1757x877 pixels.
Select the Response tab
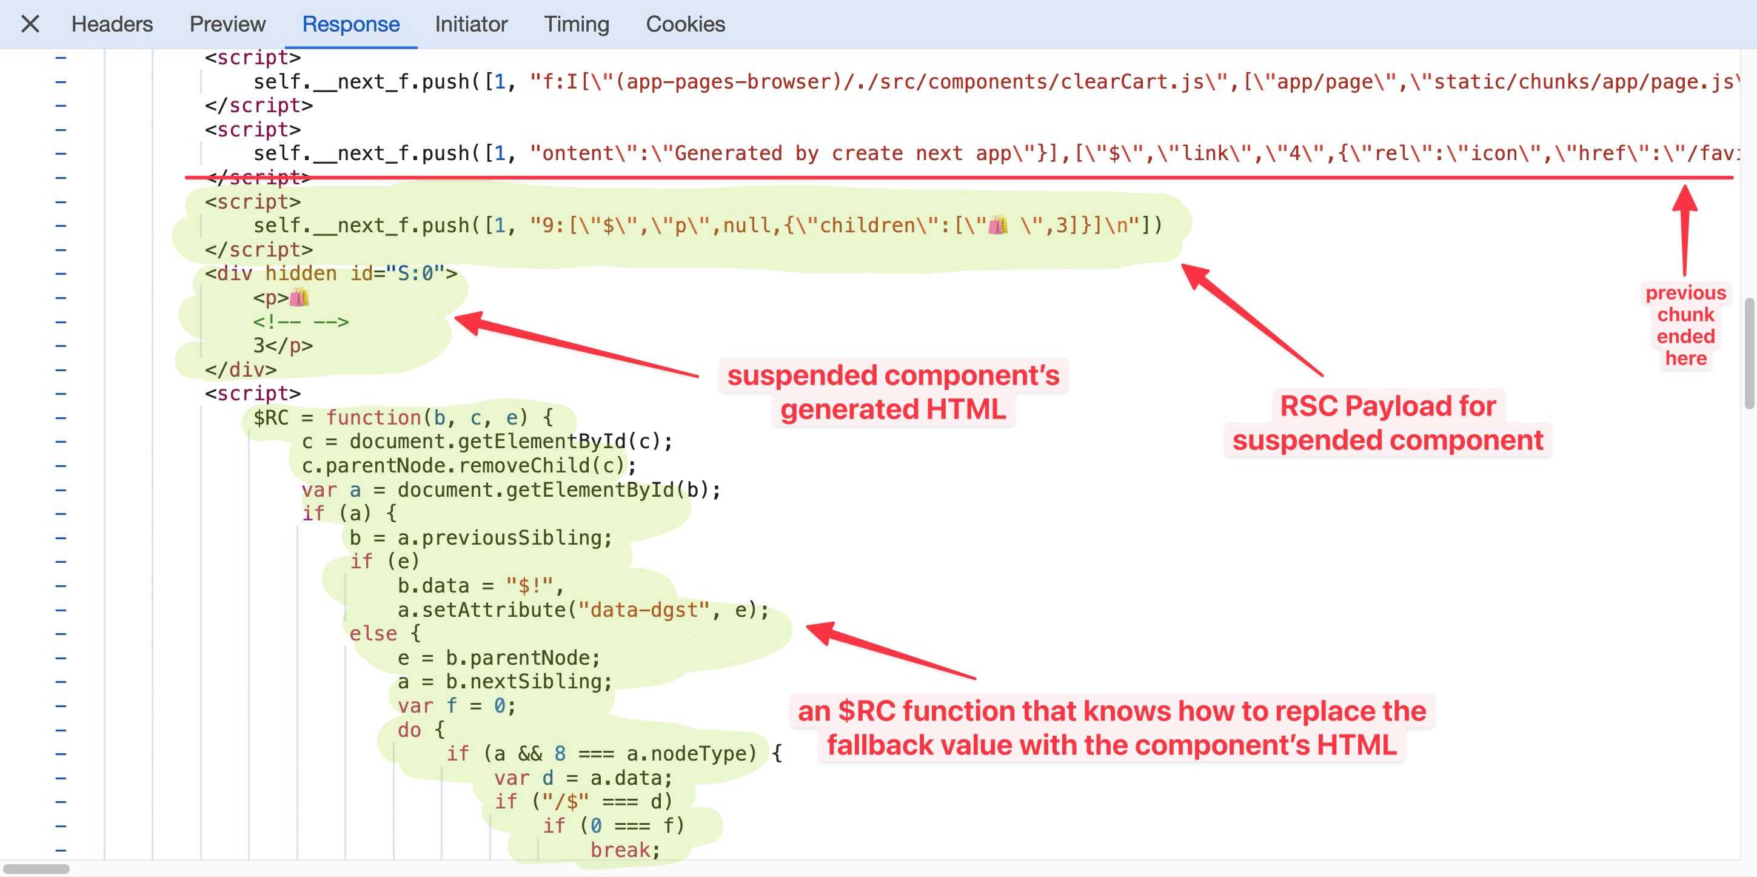[x=350, y=25]
